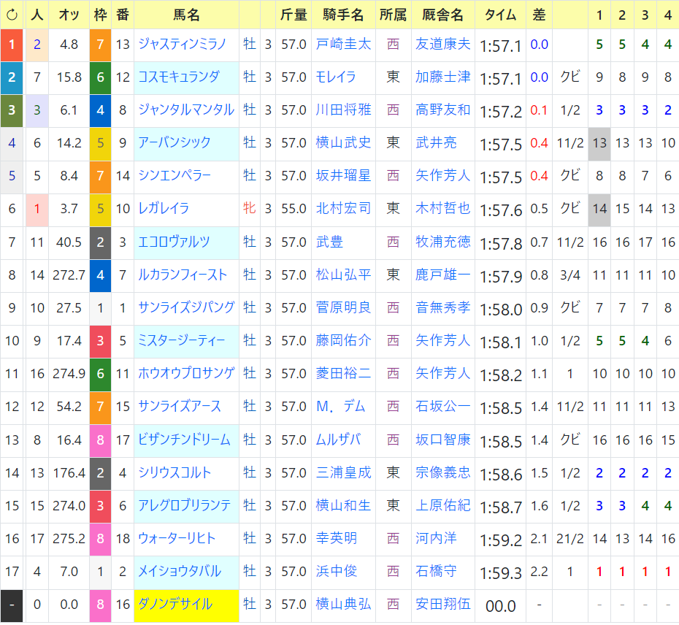
Task: Open highlighted horse ダノンデサイル link
Action: [x=175, y=605]
